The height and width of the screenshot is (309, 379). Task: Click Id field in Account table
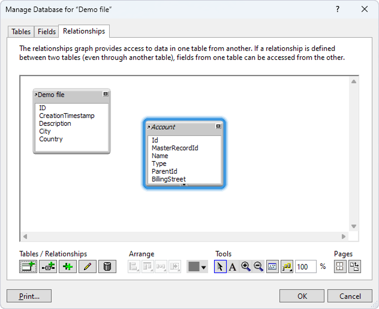(x=155, y=140)
